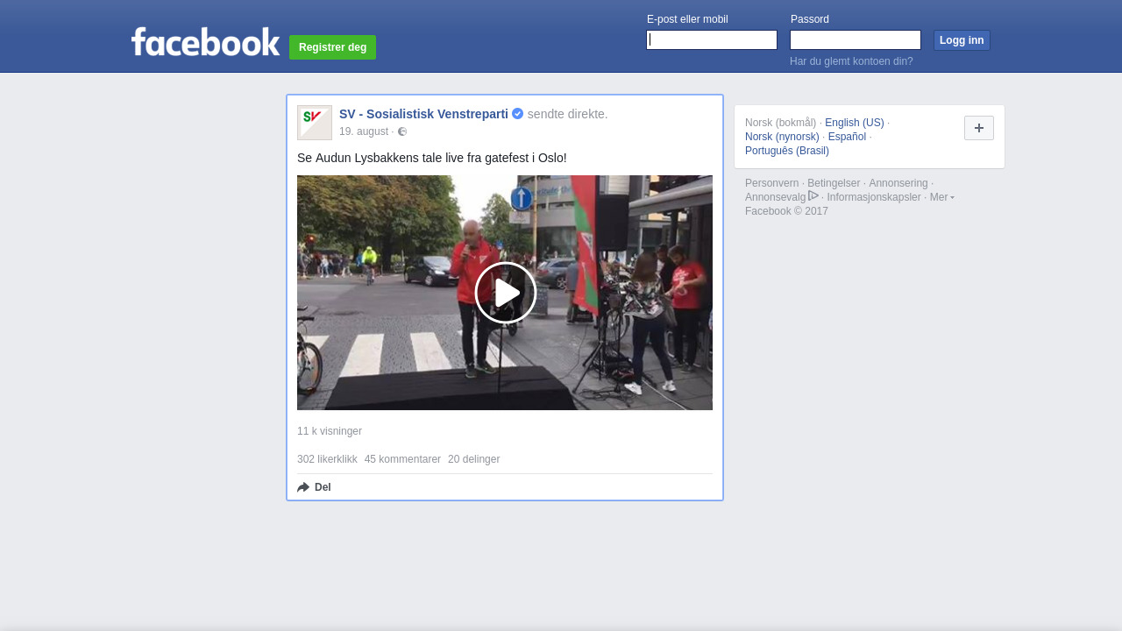Open Annonsering footer link

click(x=898, y=183)
